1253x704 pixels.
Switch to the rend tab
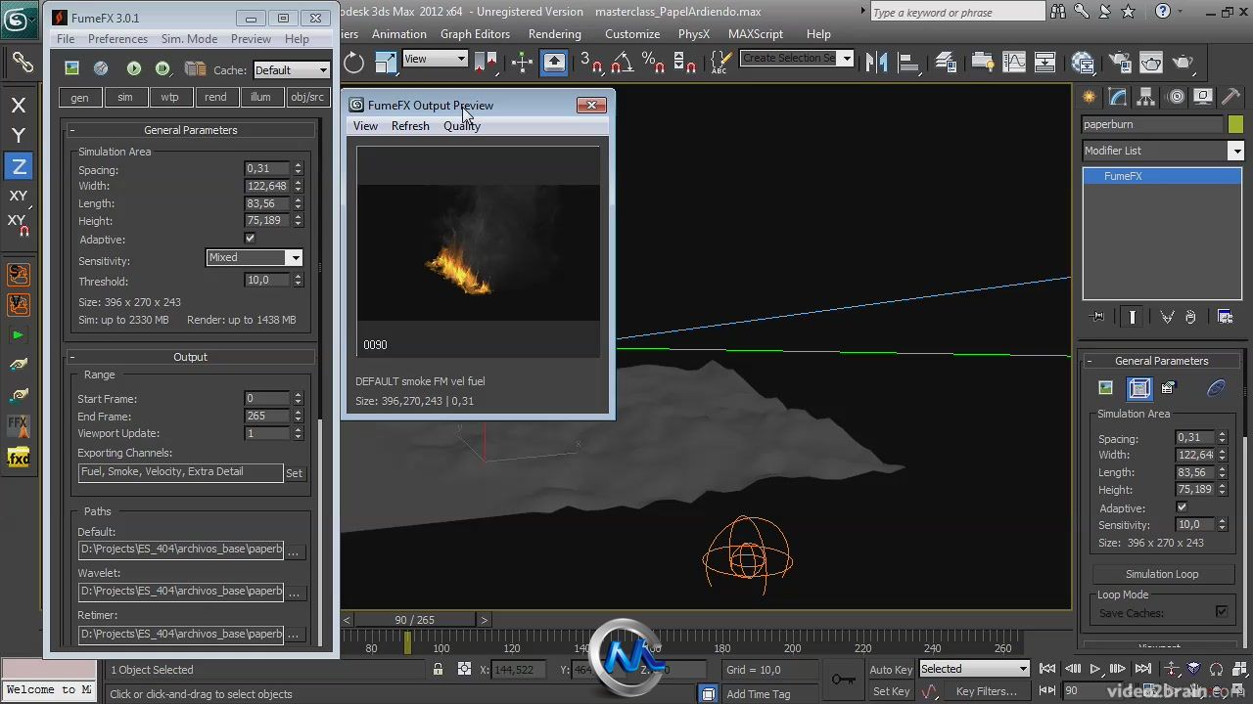tap(215, 98)
